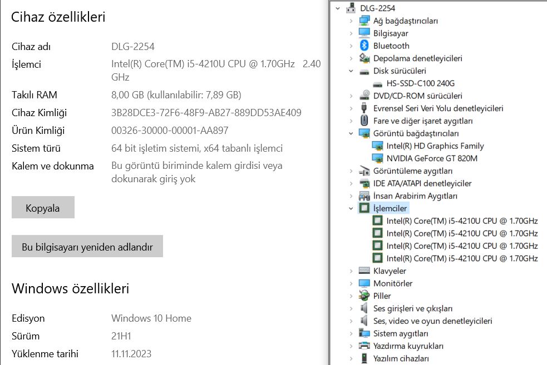Expand Sistem aygıtları
547x365 pixels.
(x=351, y=334)
